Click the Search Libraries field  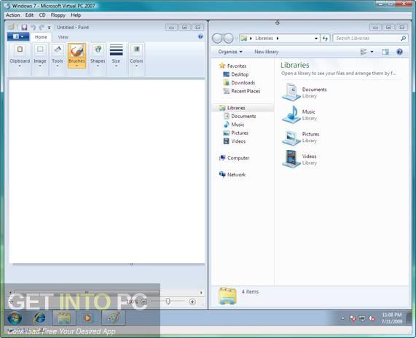[370, 38]
